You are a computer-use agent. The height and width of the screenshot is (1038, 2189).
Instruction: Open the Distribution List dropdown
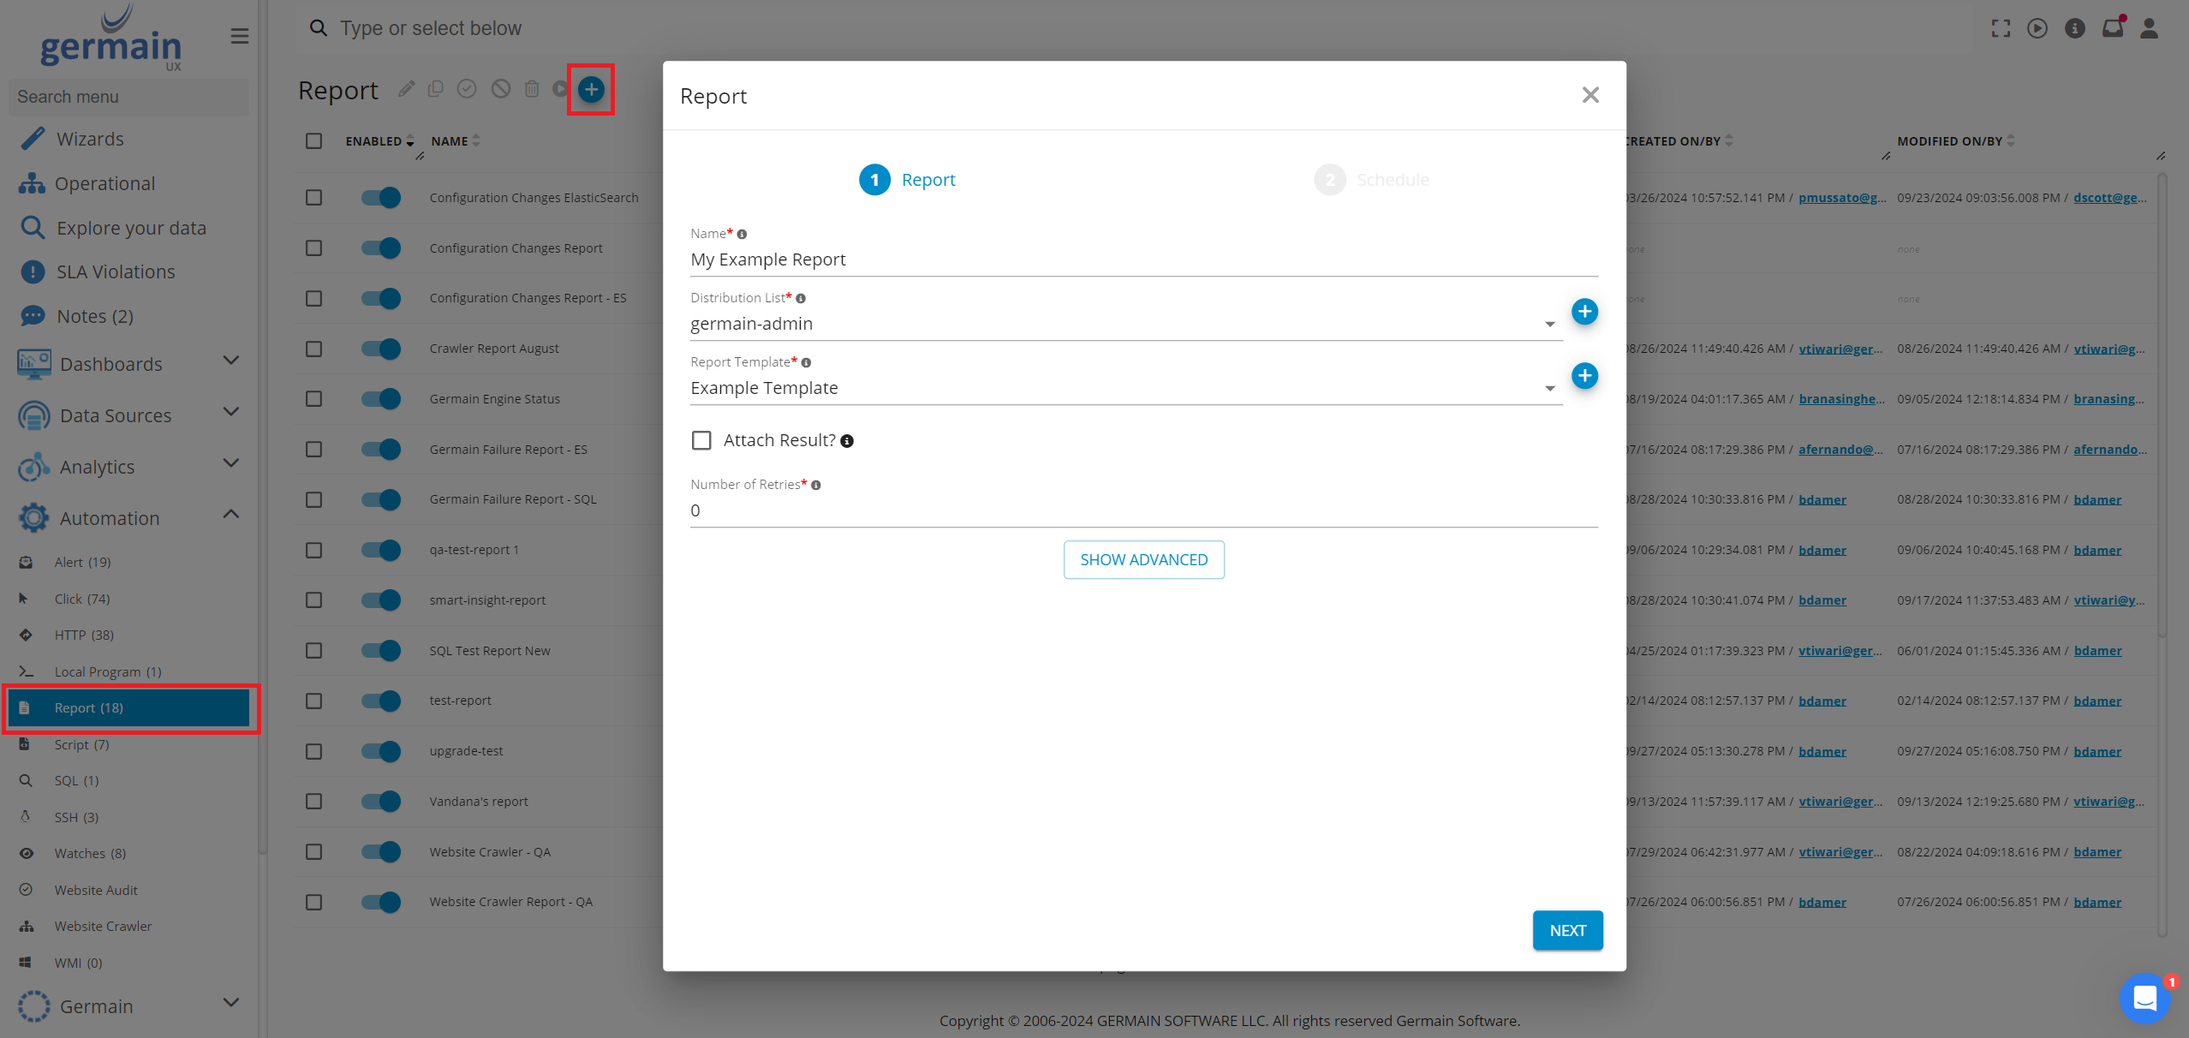1125,324
